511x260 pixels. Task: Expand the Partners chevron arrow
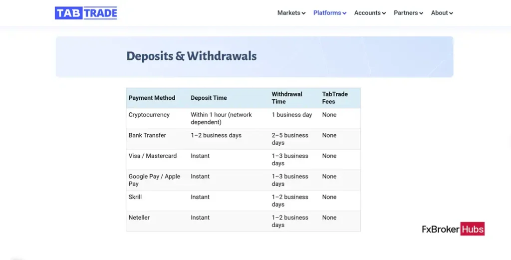click(x=421, y=13)
